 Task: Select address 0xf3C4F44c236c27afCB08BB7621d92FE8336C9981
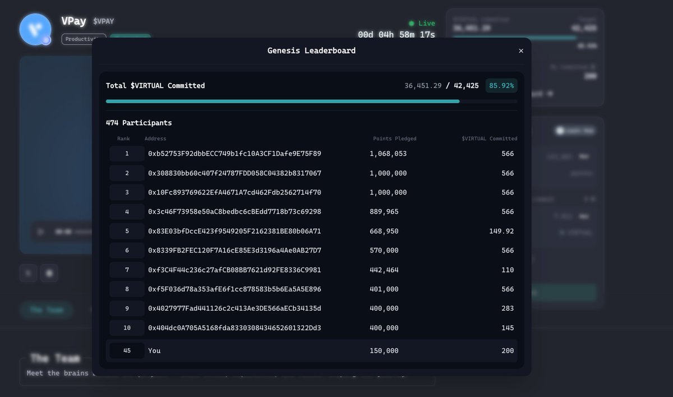234,270
